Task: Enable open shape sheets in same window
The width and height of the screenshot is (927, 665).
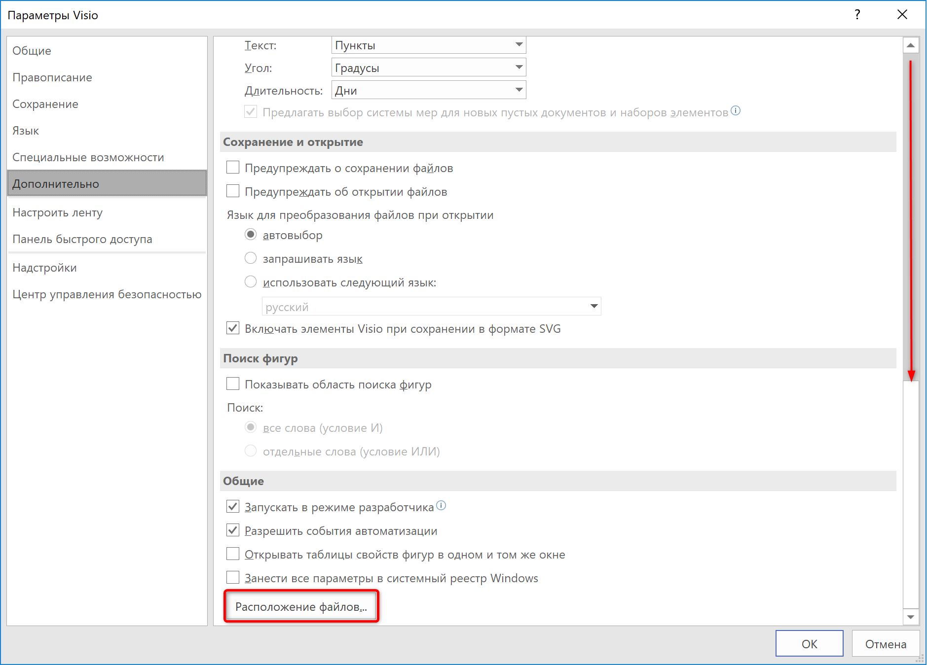Action: point(233,554)
